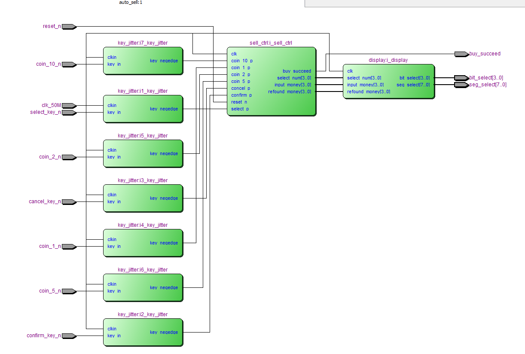Click sell_ctrl's input_money[3..0] output port

click(x=293, y=85)
